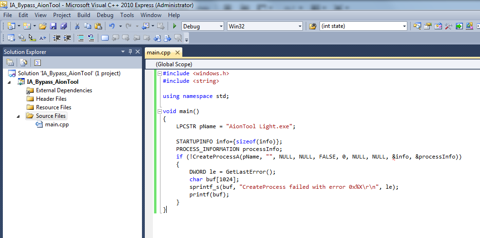480x238 pixels.
Task: Undo the last edit with the blue arrow
Action: click(112, 26)
